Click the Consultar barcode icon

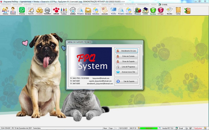point(47,11)
